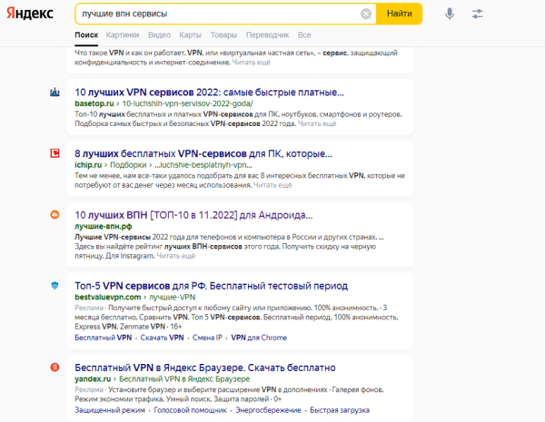Clear the search query with the X icon
Viewport: 545px width, 422px height.
click(x=366, y=14)
